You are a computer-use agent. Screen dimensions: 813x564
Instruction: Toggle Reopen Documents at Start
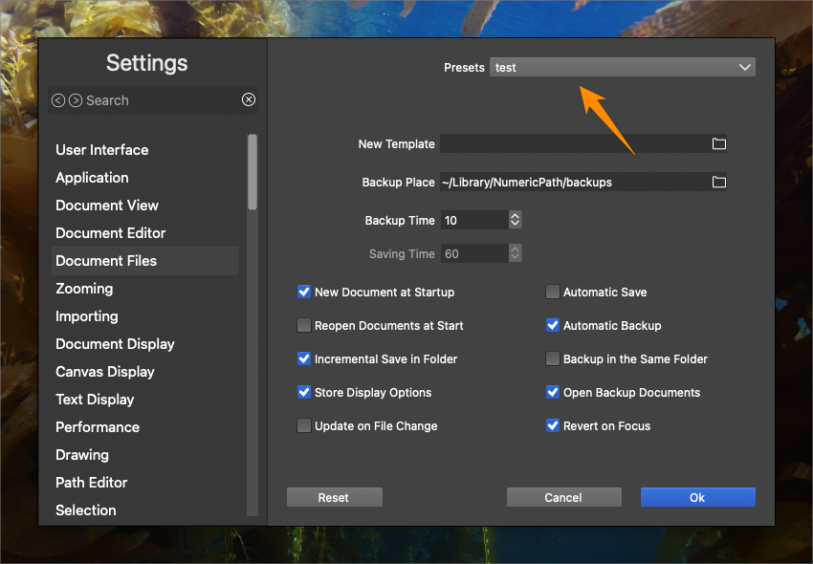[304, 326]
